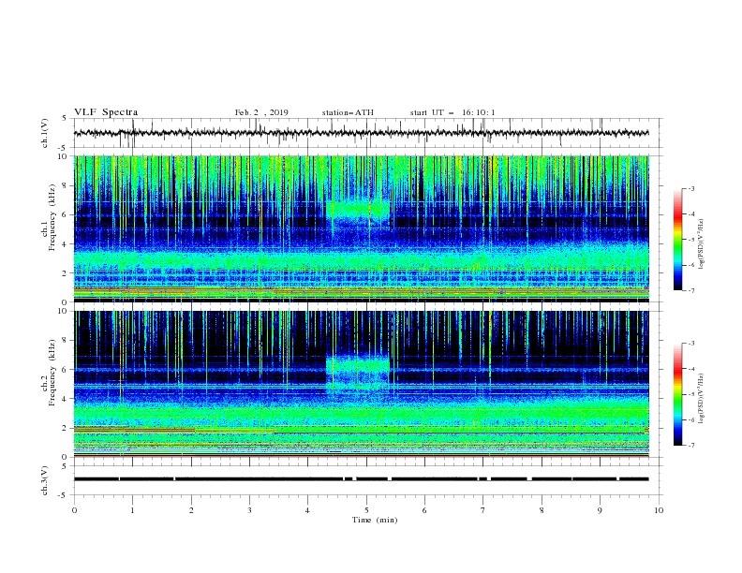Click the ch.1 spectrogram color scale bar

677,240
